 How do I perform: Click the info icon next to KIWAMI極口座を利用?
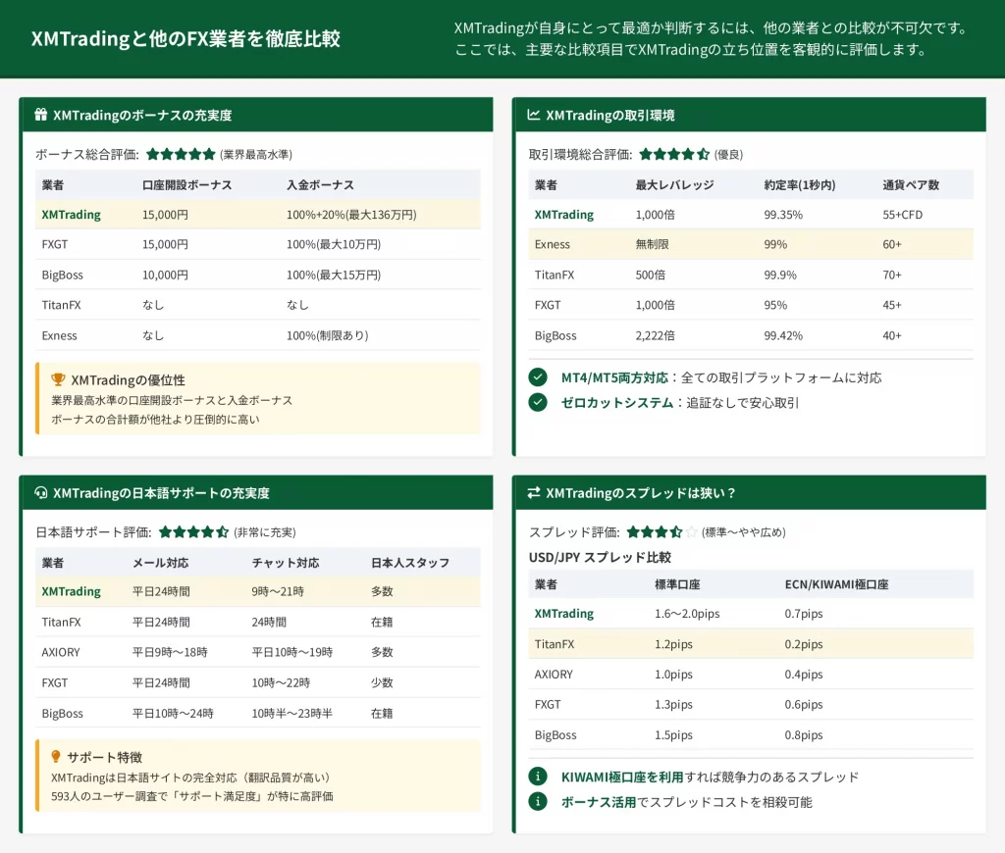(x=537, y=777)
